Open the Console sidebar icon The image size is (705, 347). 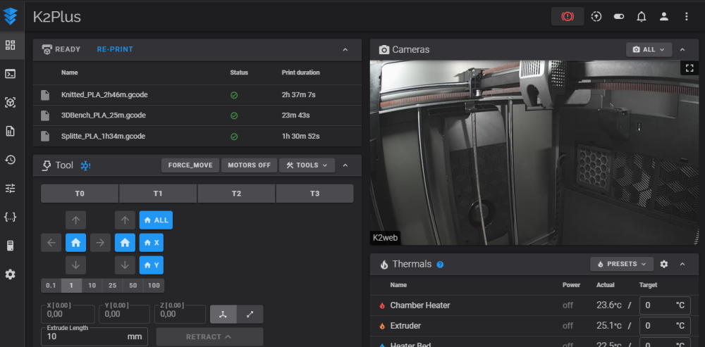(10, 74)
